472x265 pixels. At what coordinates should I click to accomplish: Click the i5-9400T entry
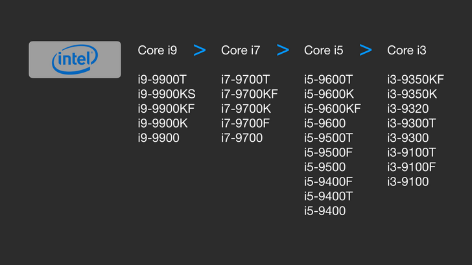point(328,196)
